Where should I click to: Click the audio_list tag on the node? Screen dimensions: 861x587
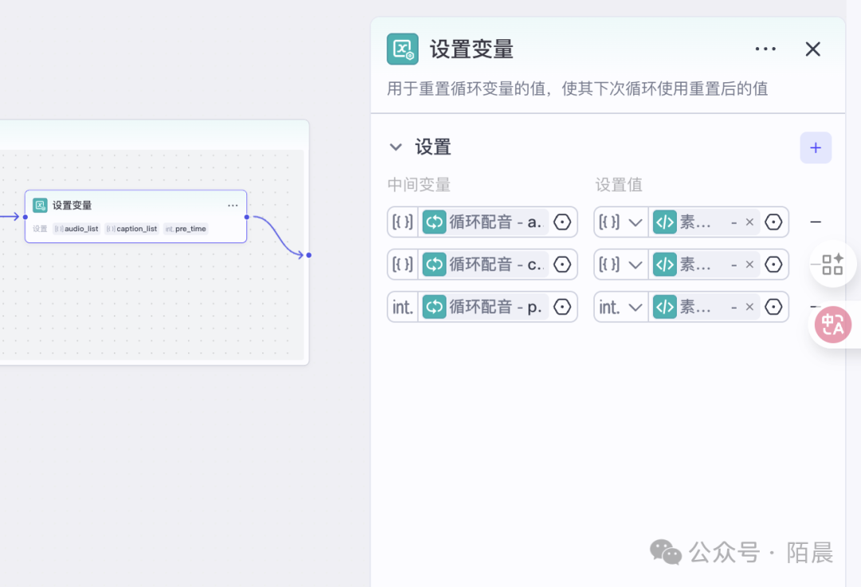tap(77, 229)
